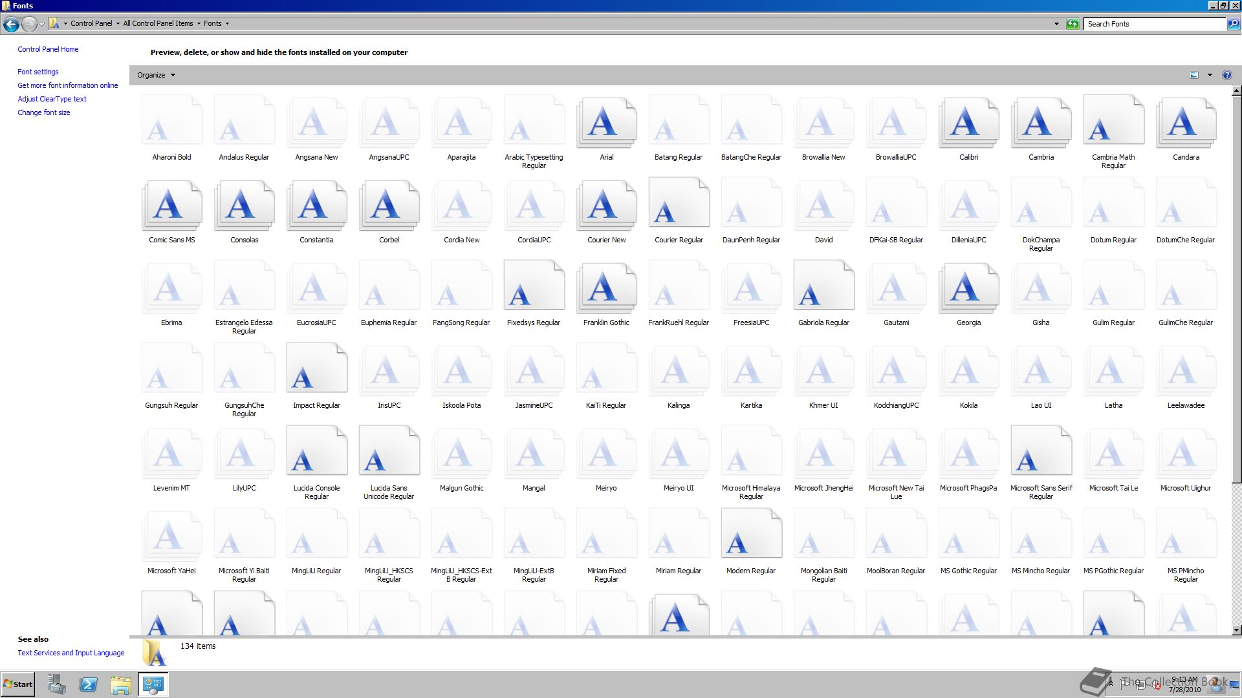The height and width of the screenshot is (698, 1242).
Task: Select the Constantia font icon
Action: [x=316, y=206]
